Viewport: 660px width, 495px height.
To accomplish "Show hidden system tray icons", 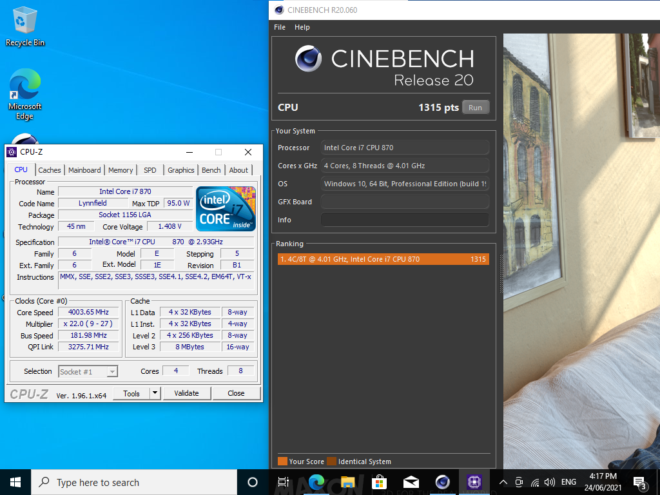I will 503,482.
